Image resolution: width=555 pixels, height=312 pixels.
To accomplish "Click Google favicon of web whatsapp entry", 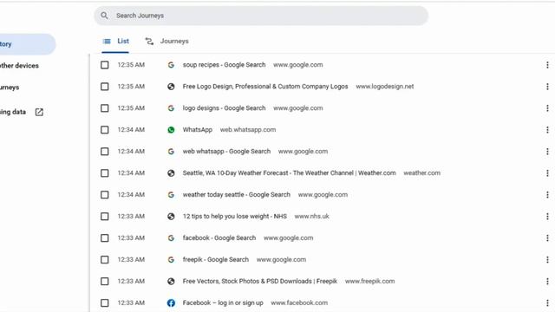I will [x=171, y=152].
